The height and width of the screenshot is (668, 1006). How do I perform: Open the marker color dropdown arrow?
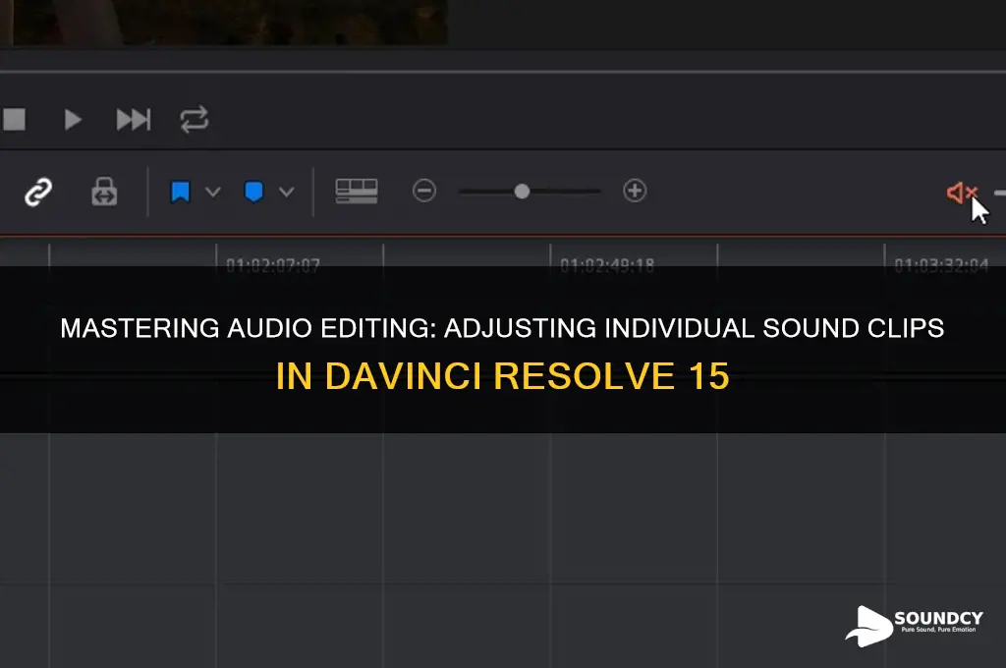pyautogui.click(x=287, y=192)
